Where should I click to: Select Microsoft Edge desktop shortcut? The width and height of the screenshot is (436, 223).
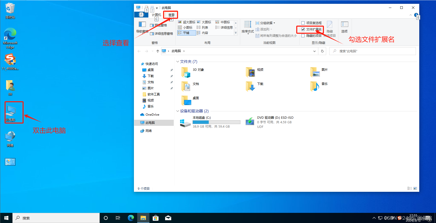pyautogui.click(x=10, y=38)
